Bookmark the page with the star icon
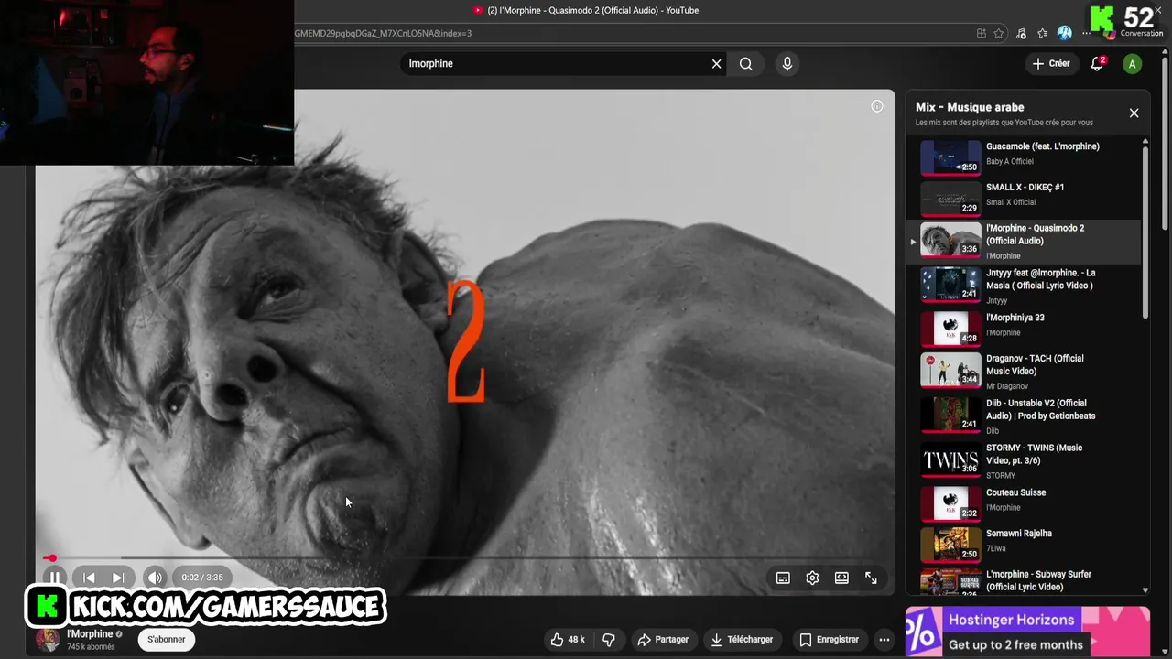Image resolution: width=1172 pixels, height=659 pixels. [999, 33]
